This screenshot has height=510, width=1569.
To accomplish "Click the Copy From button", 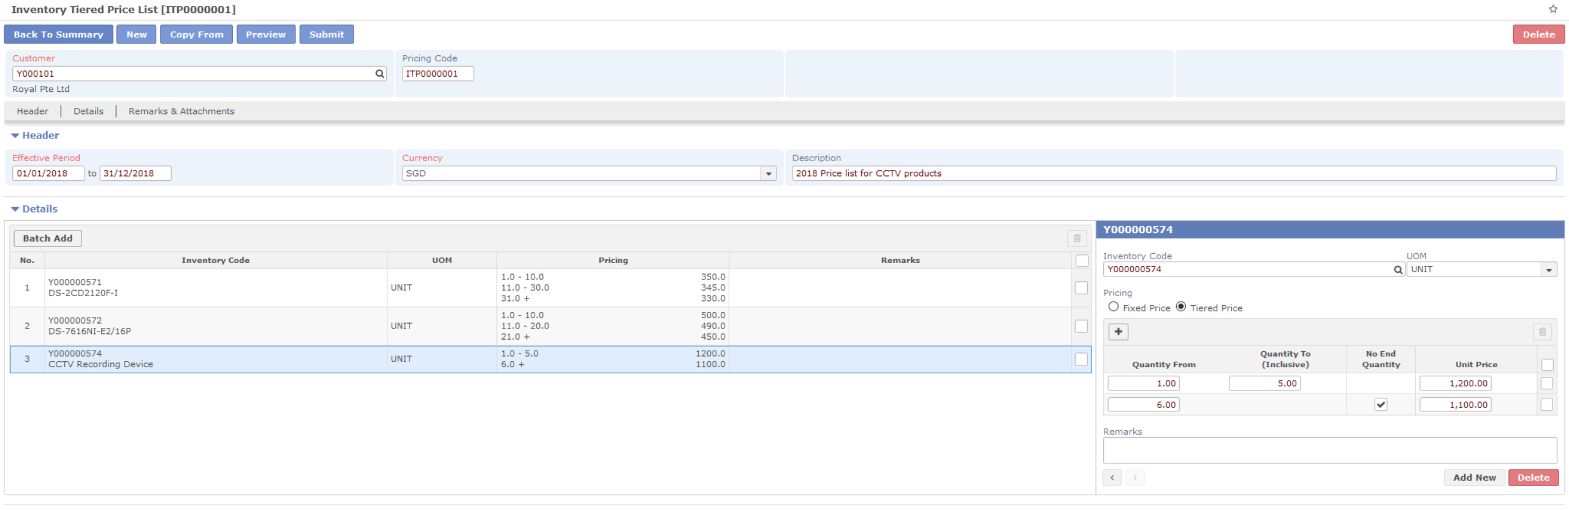I will point(196,34).
